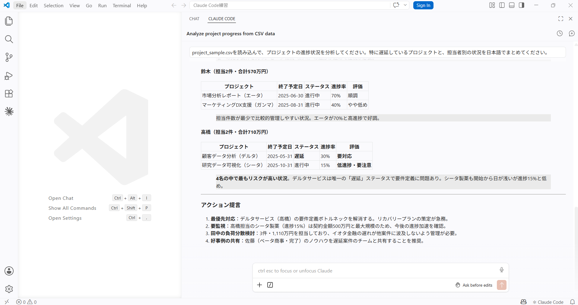Open the Search view in activity bar
Screen dimensions: 578x305
click(9, 39)
